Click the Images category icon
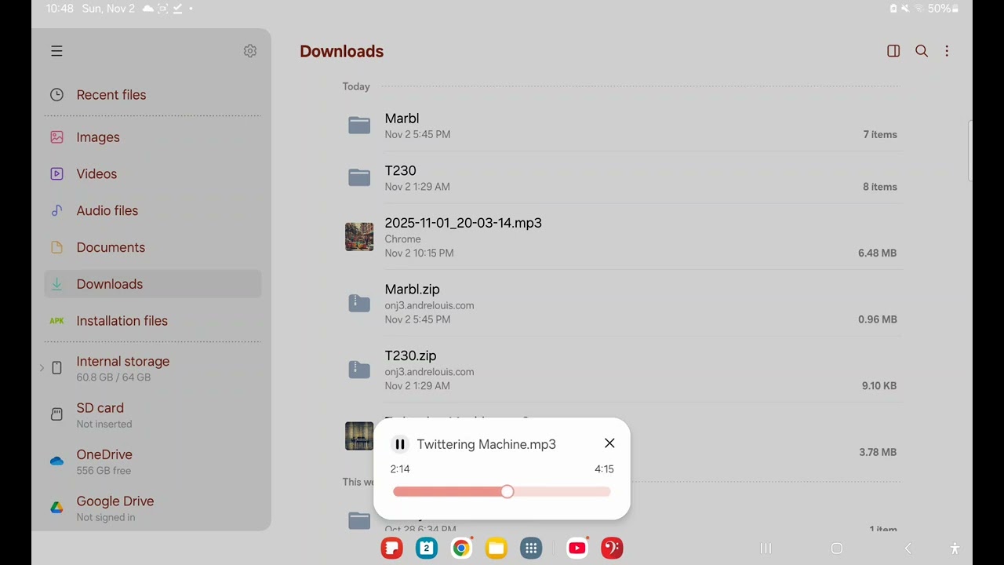1004x565 pixels. click(56, 137)
